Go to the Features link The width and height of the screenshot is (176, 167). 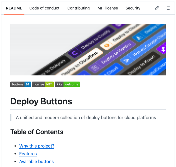(28, 154)
